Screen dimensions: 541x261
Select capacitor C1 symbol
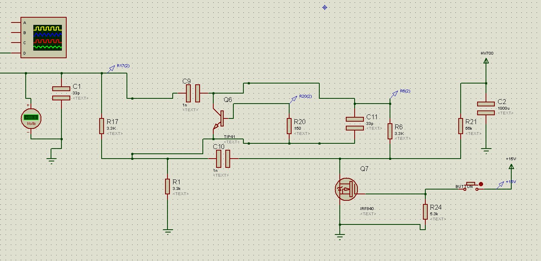[x=61, y=93]
